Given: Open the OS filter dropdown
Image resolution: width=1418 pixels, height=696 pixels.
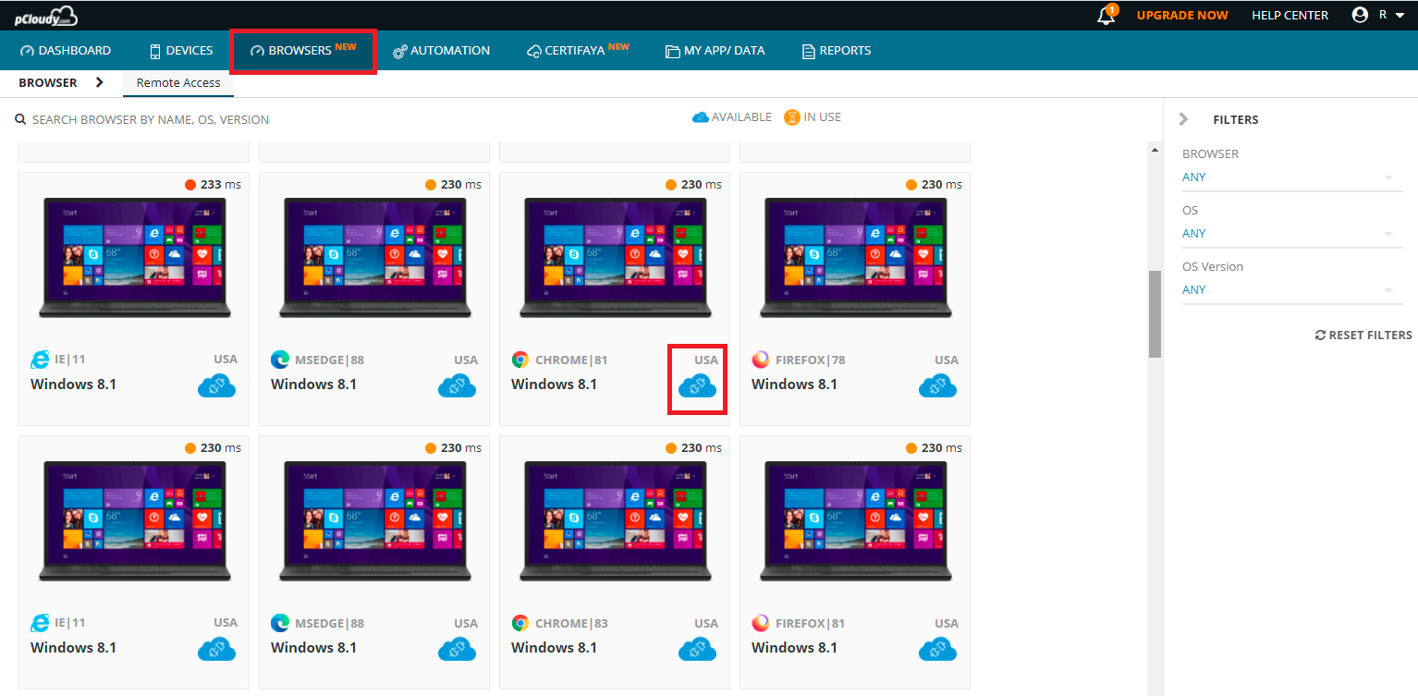Looking at the screenshot, I should pyautogui.click(x=1292, y=234).
